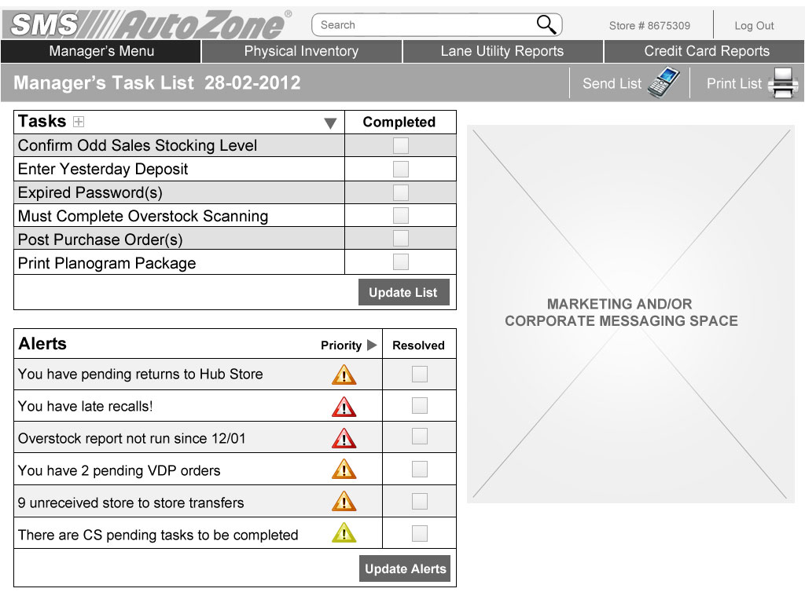Click the Log Out link
805x603 pixels.
coord(754,26)
